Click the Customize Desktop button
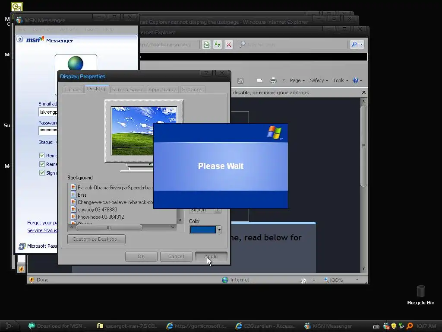 (x=96, y=239)
